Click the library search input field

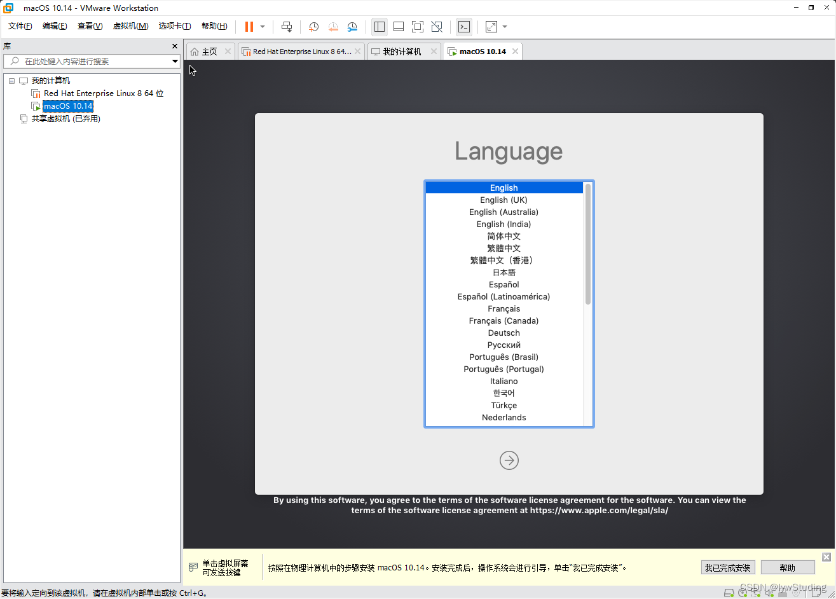pos(92,61)
